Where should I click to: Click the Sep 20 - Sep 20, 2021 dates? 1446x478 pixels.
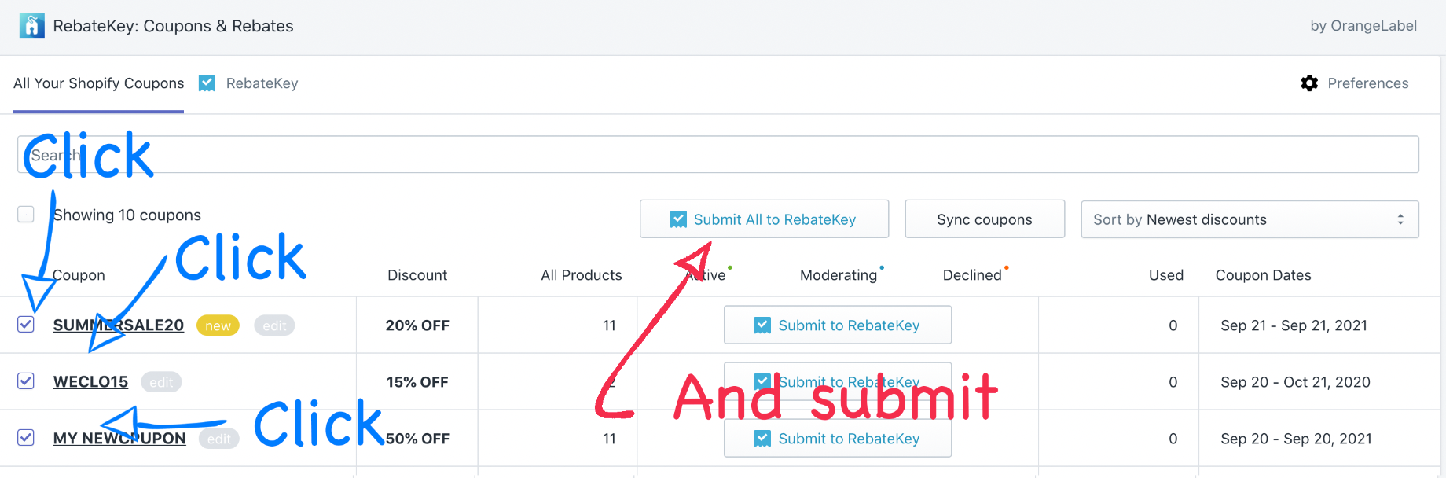click(1296, 439)
